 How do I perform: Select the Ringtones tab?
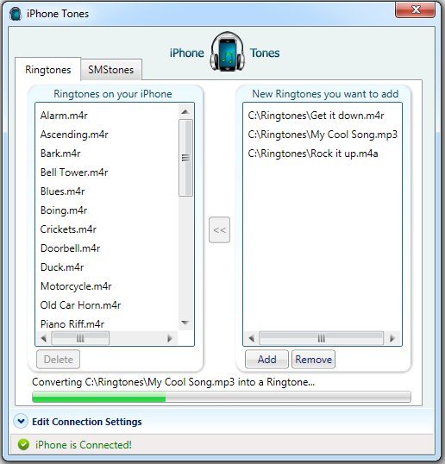pyautogui.click(x=48, y=70)
